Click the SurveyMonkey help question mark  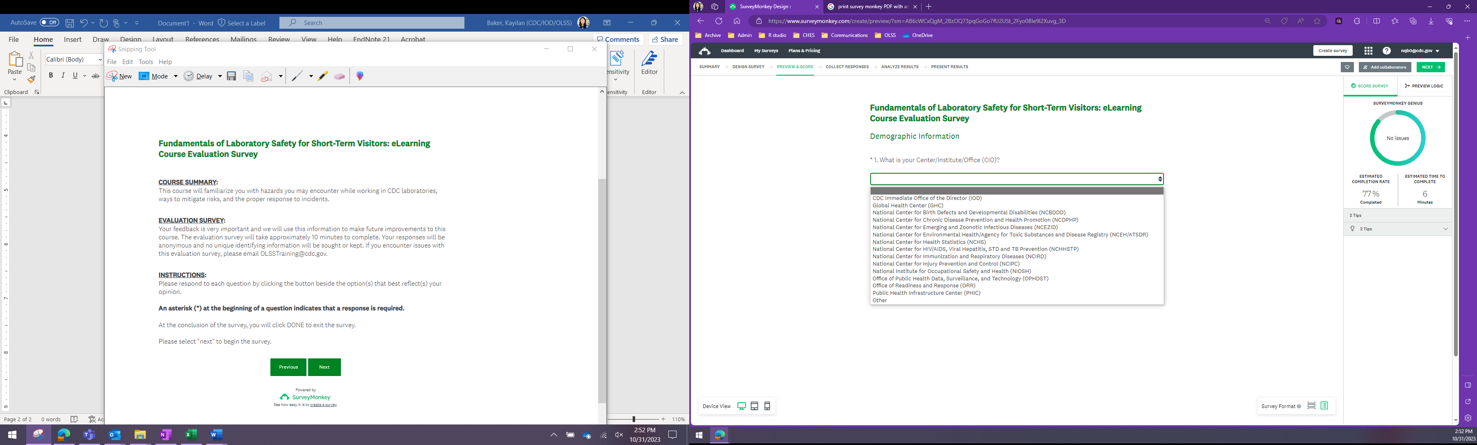click(x=1386, y=51)
